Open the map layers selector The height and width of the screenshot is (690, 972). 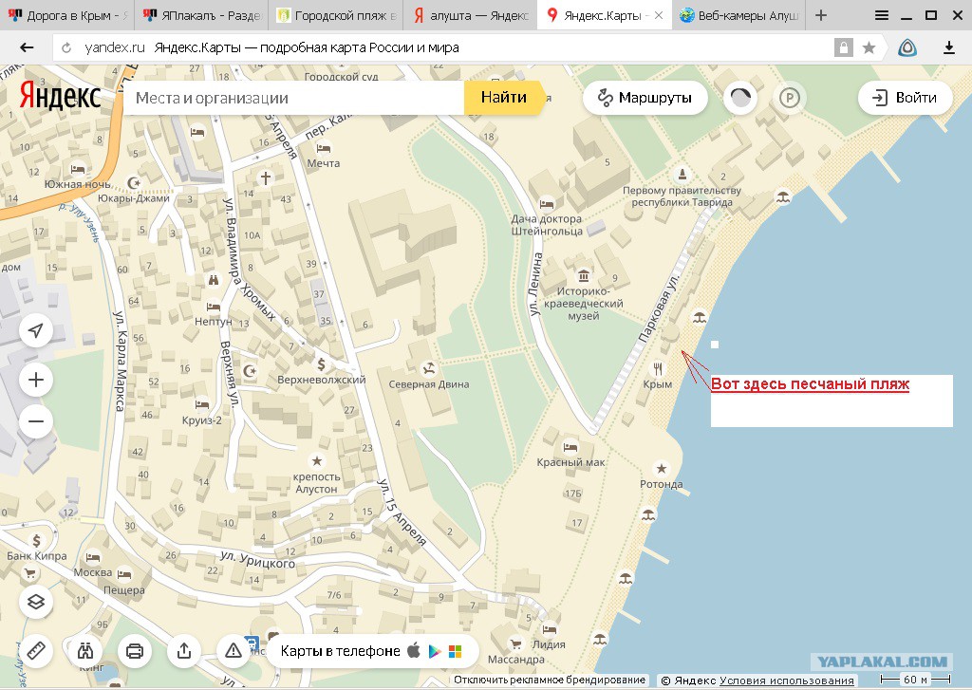pyautogui.click(x=35, y=602)
